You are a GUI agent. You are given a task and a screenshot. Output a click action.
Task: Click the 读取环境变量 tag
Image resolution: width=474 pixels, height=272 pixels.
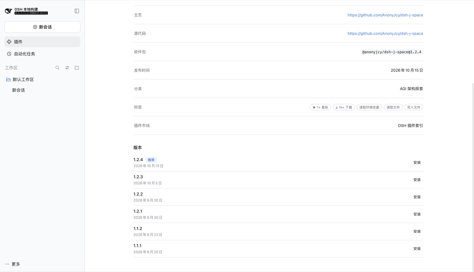[369, 107]
